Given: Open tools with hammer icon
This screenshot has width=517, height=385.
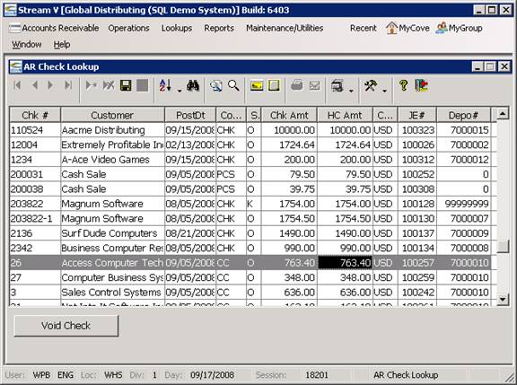Looking at the screenshot, I should pos(371,86).
